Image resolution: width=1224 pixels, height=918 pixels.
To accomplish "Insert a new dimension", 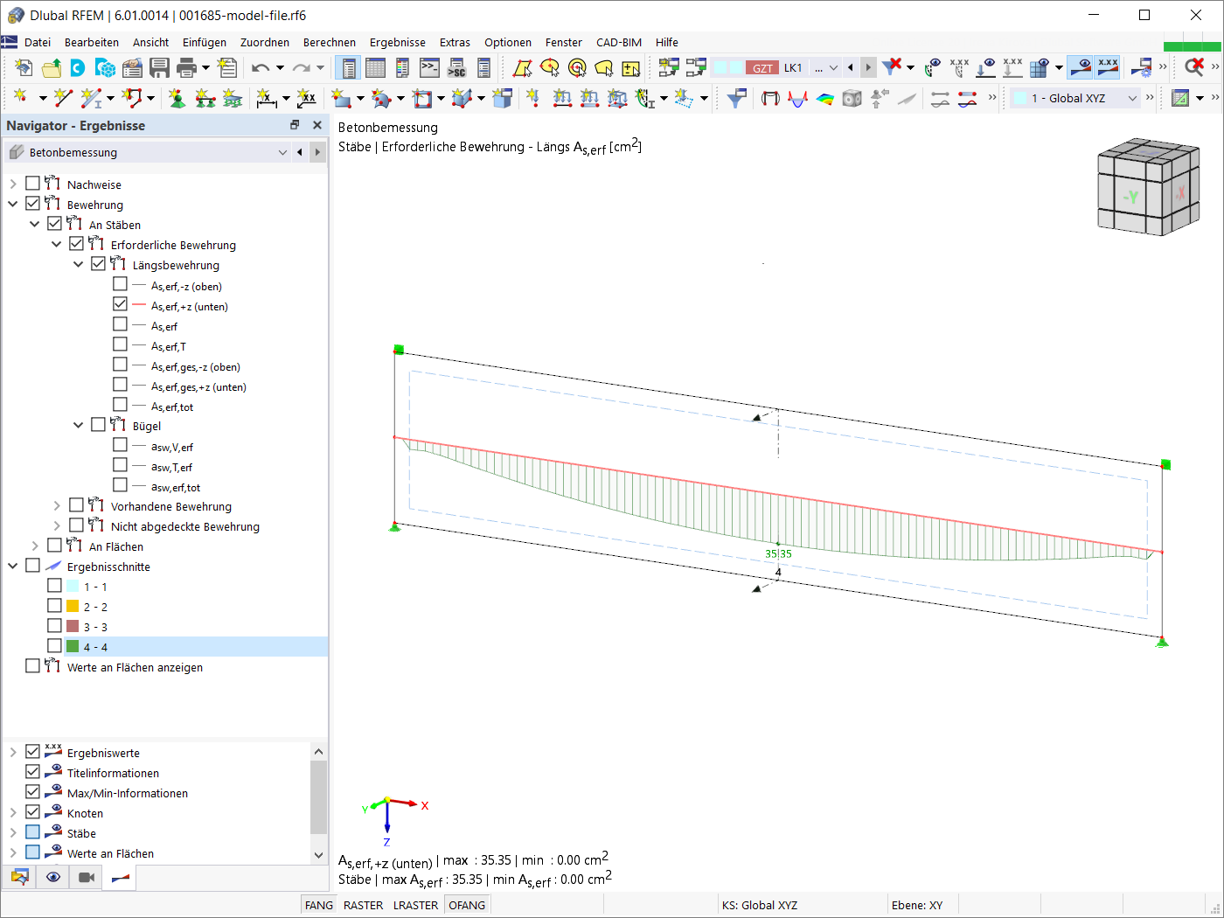I will coord(266,98).
